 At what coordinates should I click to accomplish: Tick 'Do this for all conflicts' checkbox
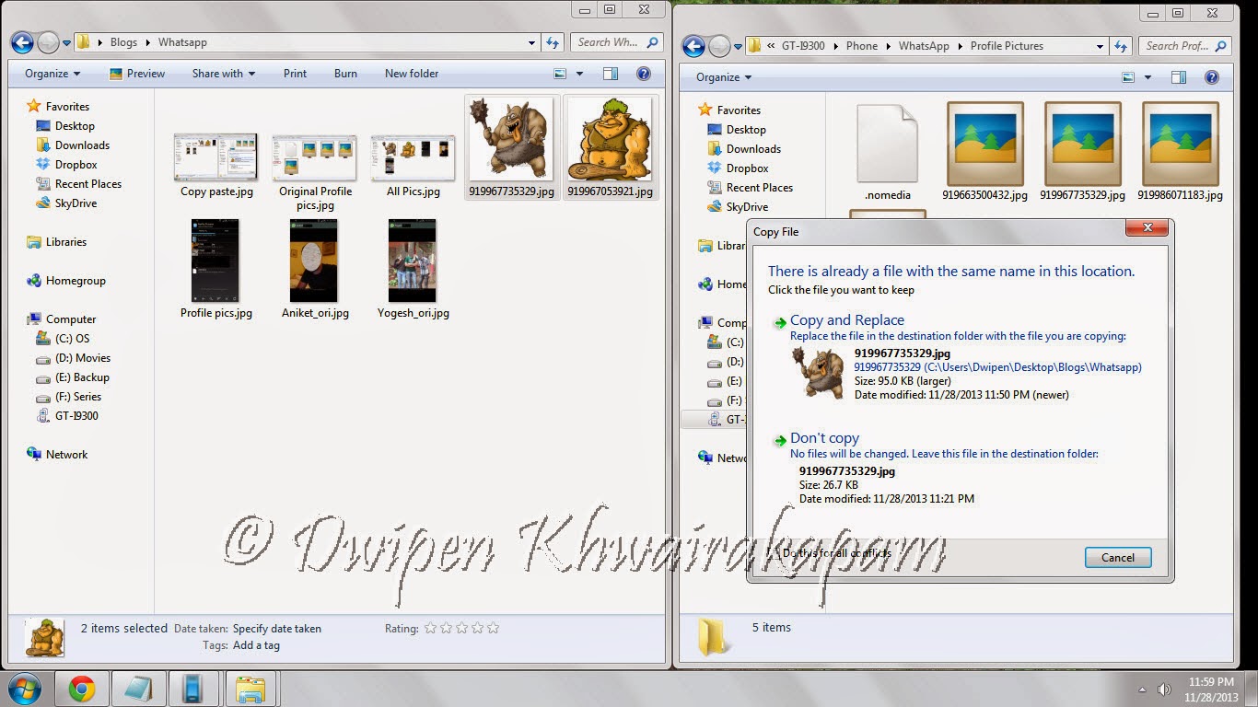point(774,553)
